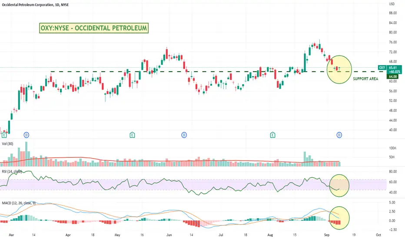Screen dimensions: 405x239
Task: Click the Sep date label
Action: click(327, 235)
